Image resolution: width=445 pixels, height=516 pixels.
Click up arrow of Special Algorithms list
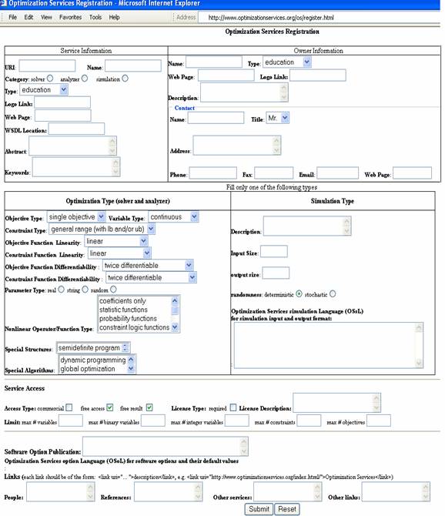pos(131,360)
